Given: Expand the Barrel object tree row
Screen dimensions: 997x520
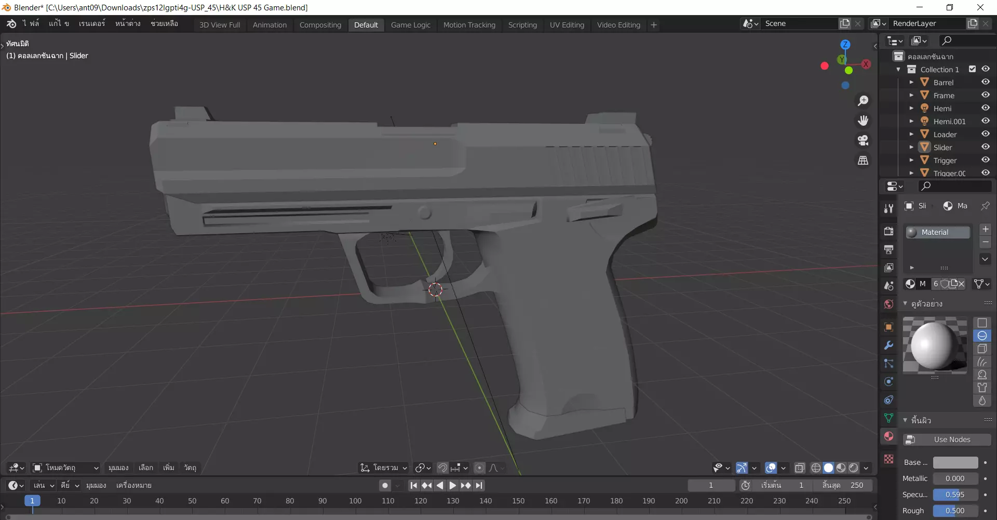Looking at the screenshot, I should 911,82.
